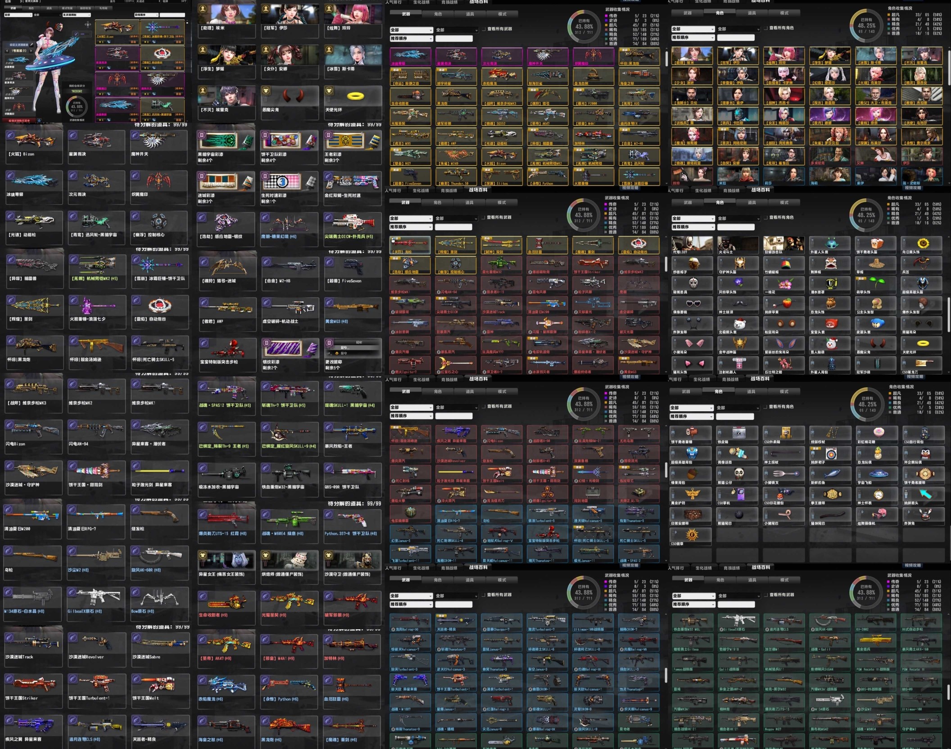Open the 礼物箱 warehouse tab
This screenshot has height=749, width=951.
pyautogui.click(x=103, y=8)
